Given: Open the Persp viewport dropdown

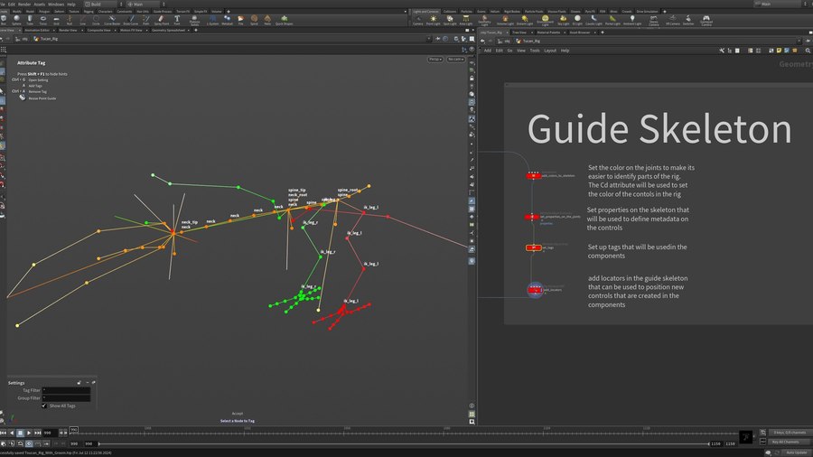Looking at the screenshot, I should pyautogui.click(x=435, y=60).
